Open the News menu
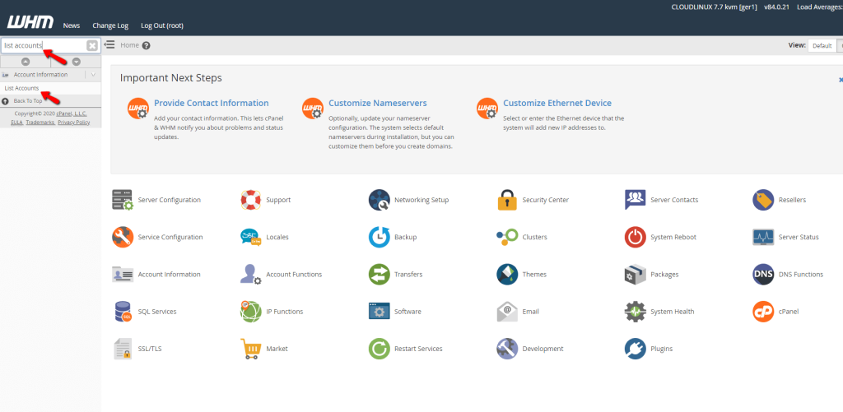 72,25
